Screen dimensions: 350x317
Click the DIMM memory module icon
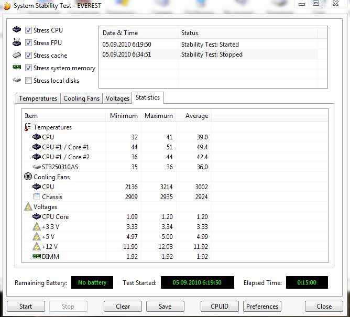37,256
